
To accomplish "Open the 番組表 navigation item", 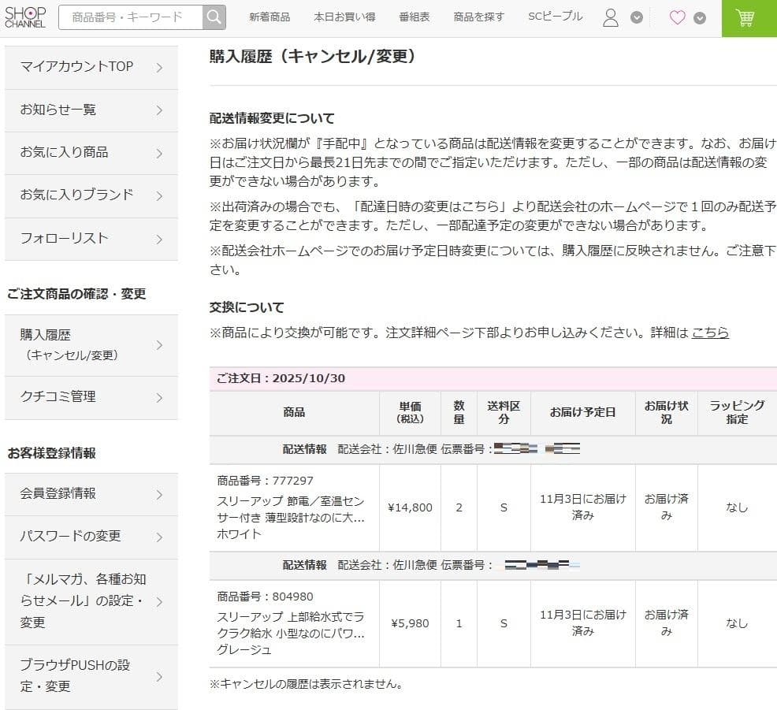I will tap(415, 16).
